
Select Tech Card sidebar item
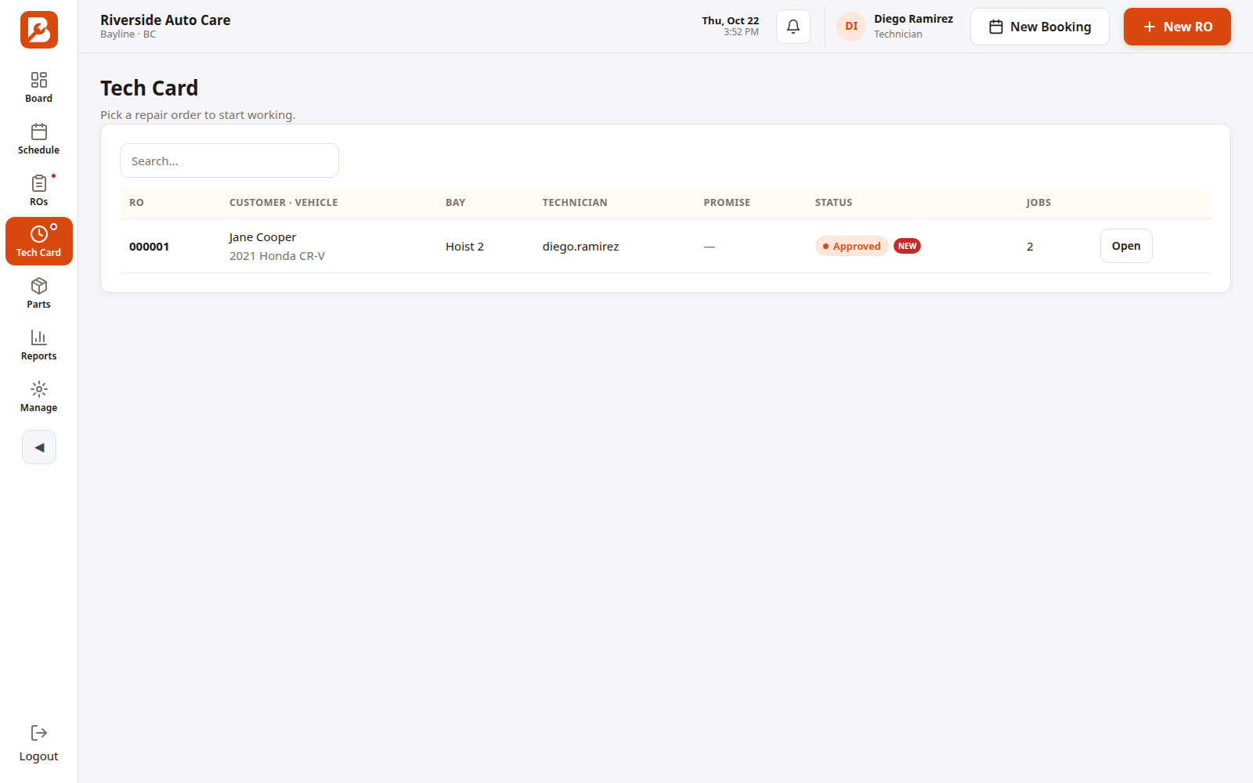(x=39, y=241)
